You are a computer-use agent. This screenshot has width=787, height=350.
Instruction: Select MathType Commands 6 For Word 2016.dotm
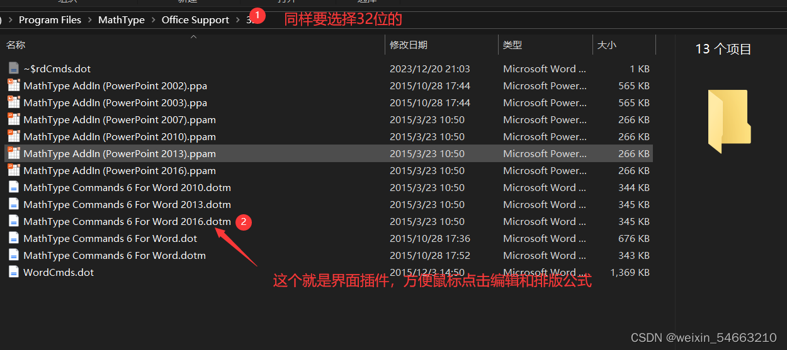pyautogui.click(x=127, y=221)
